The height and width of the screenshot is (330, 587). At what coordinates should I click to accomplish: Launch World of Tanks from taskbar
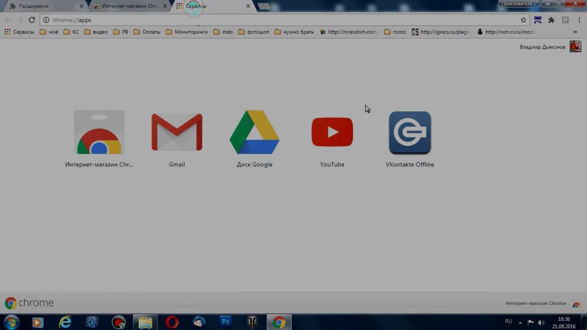pyautogui.click(x=252, y=322)
